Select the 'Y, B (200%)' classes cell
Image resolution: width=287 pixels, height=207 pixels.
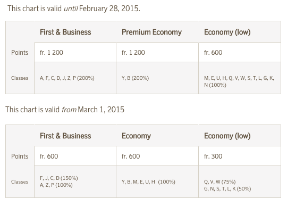pos(157,78)
